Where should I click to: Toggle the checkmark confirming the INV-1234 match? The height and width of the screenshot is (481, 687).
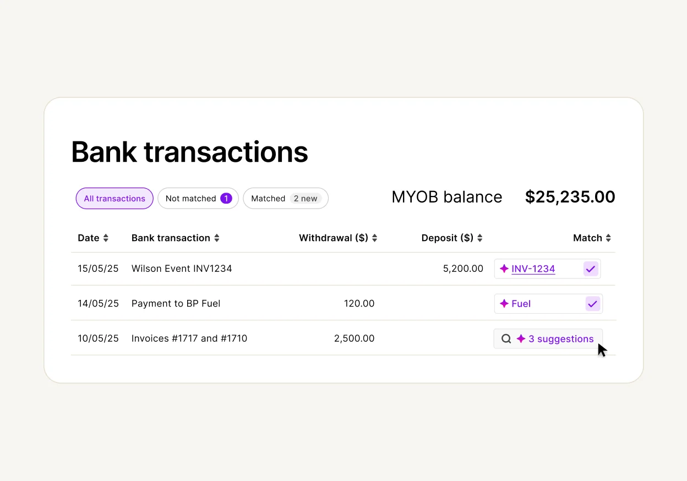(591, 269)
